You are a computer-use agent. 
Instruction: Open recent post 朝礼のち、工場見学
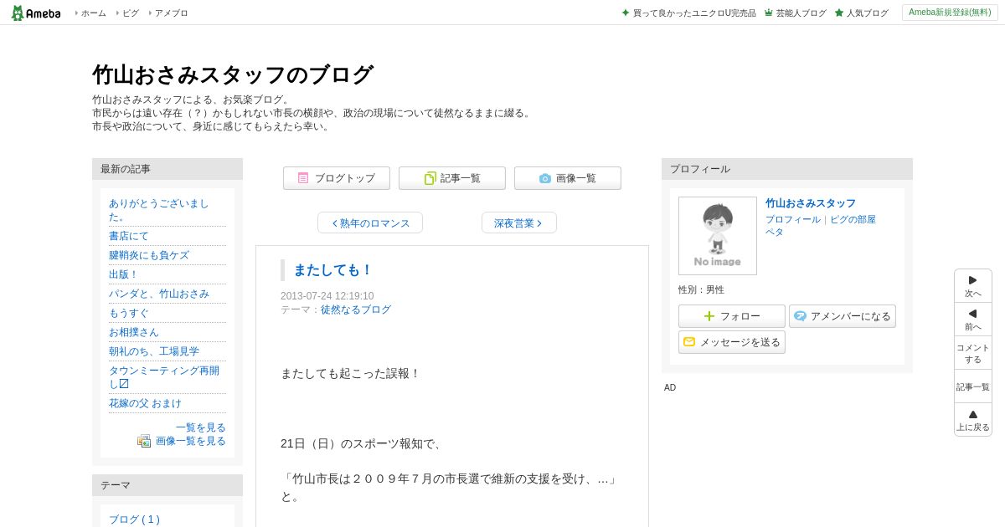(x=154, y=351)
